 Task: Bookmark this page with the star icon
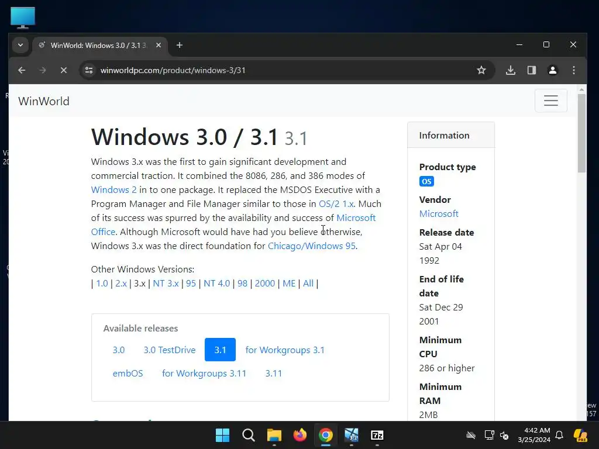click(481, 70)
